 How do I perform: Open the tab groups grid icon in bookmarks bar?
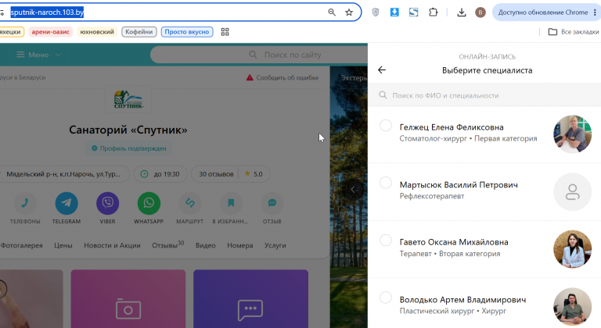point(225,32)
